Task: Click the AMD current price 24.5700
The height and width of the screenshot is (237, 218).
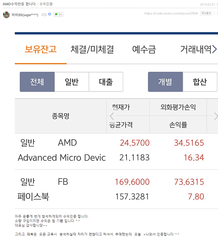Action: pos(135,143)
